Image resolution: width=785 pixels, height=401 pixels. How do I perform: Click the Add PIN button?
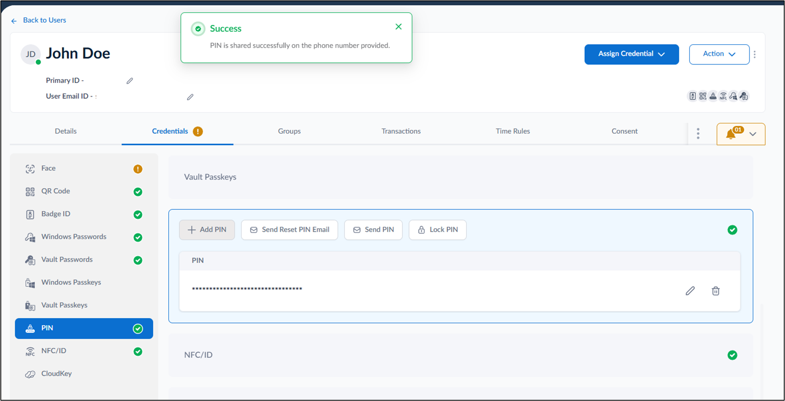(x=207, y=230)
